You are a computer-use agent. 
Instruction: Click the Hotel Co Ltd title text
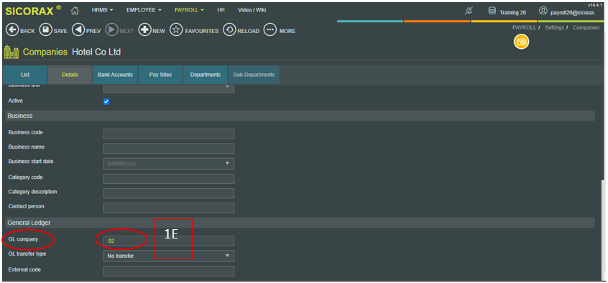click(96, 52)
